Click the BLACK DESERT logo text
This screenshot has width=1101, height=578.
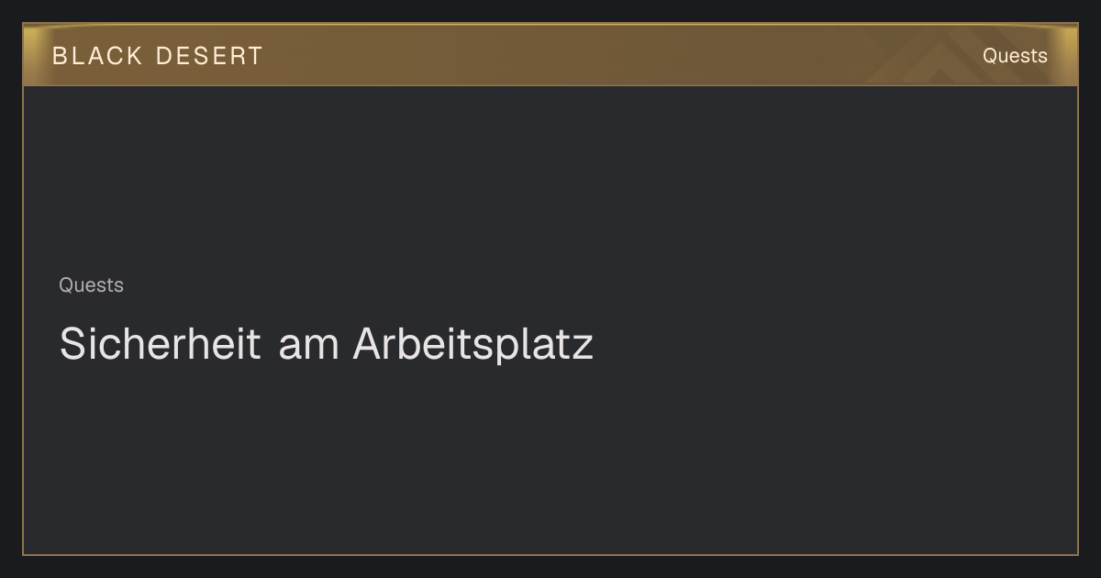157,56
